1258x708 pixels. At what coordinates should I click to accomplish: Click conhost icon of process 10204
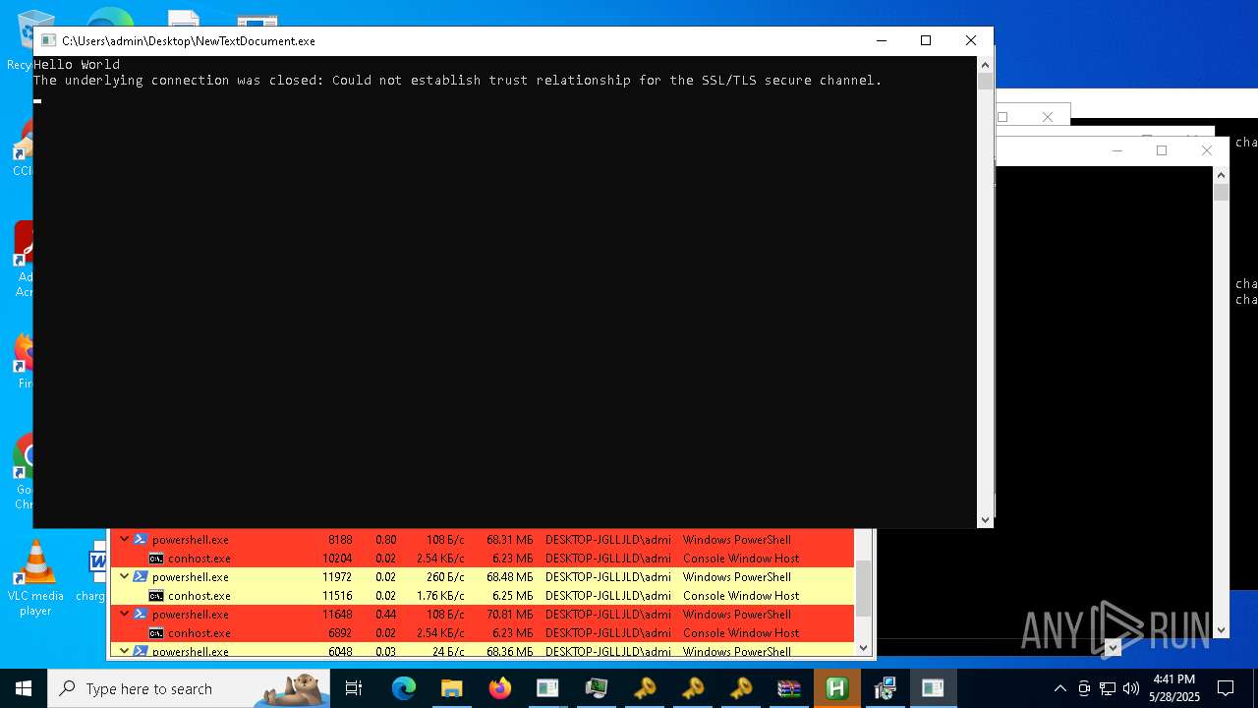[x=155, y=559]
